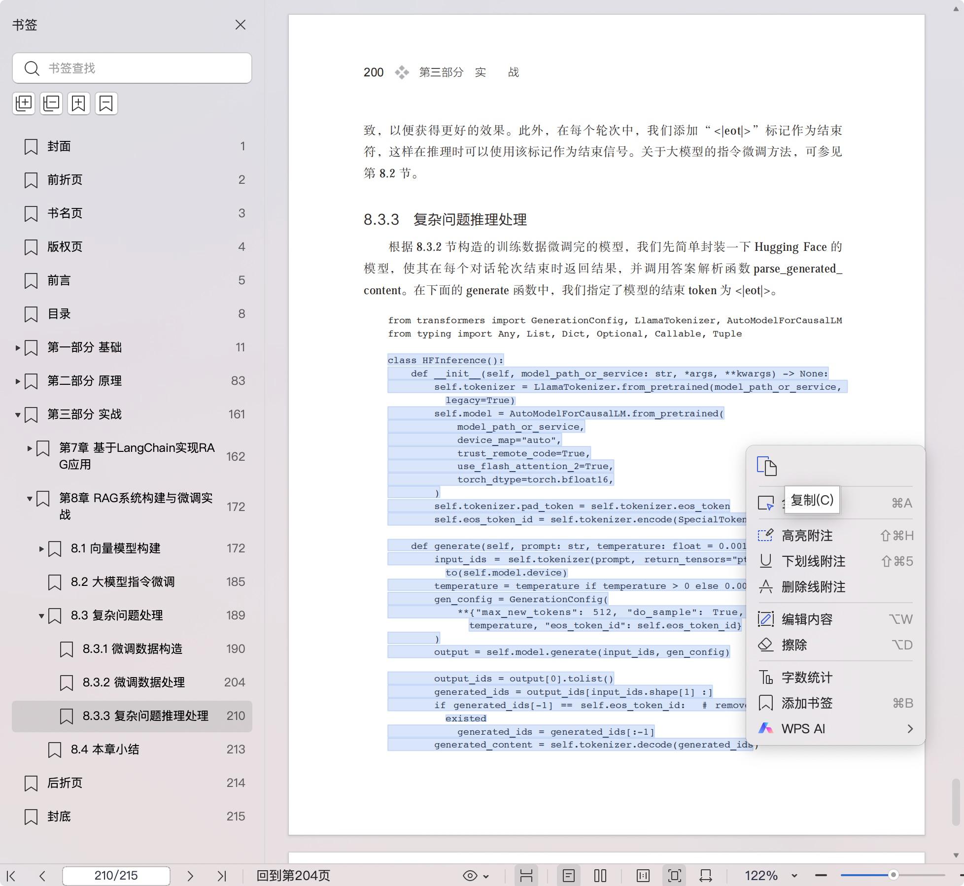Image resolution: width=964 pixels, height=886 pixels.
Task: Choose 添加书签 from the context menu
Action: 835,703
